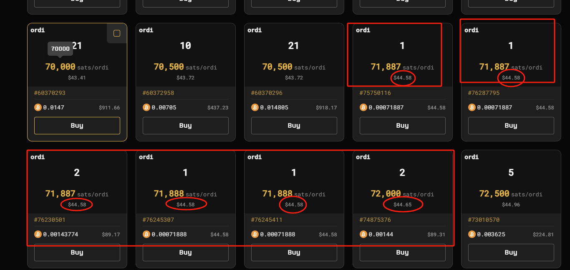Viewport: 570px width, 270px height.
Task: Click Bitcoin icon beside 0.0147
Action: tap(38, 107)
